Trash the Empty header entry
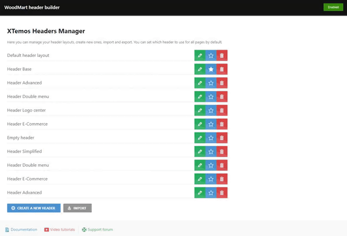This screenshot has height=236, width=347. (222, 138)
